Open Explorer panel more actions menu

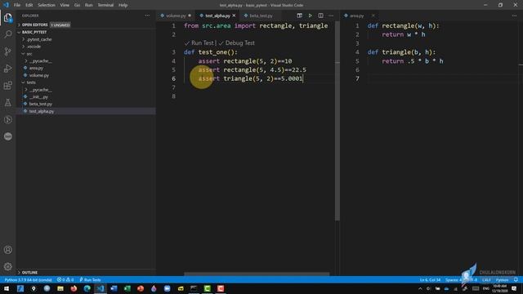147,16
